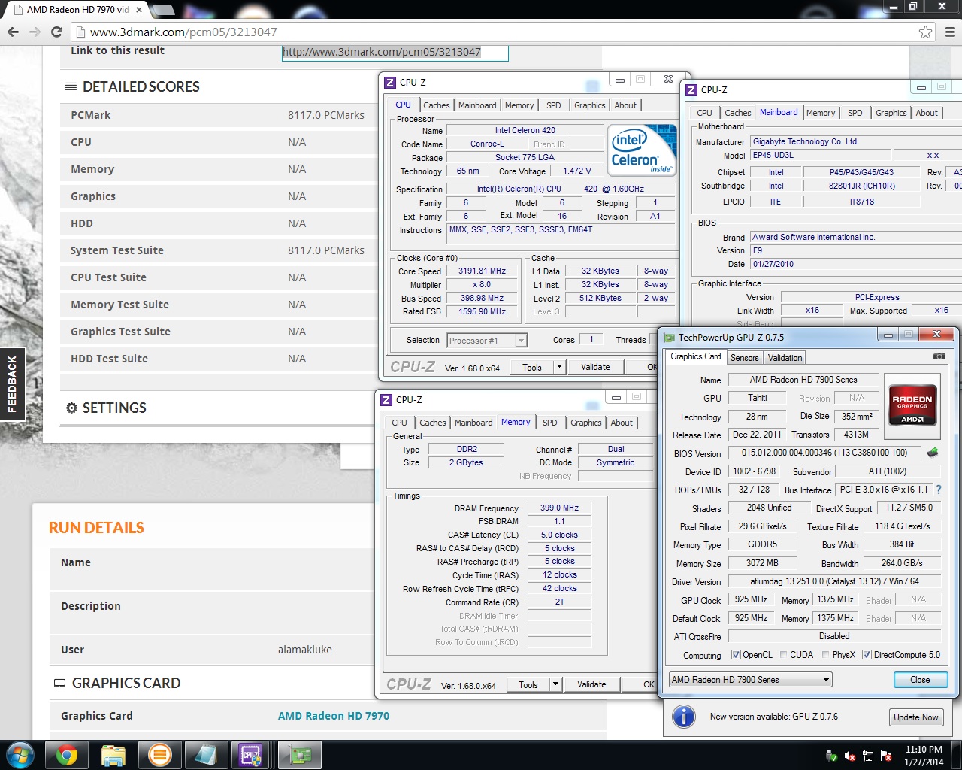Viewport: 962px width, 770px height.
Task: Open the Windows Start menu
Action: coord(20,755)
